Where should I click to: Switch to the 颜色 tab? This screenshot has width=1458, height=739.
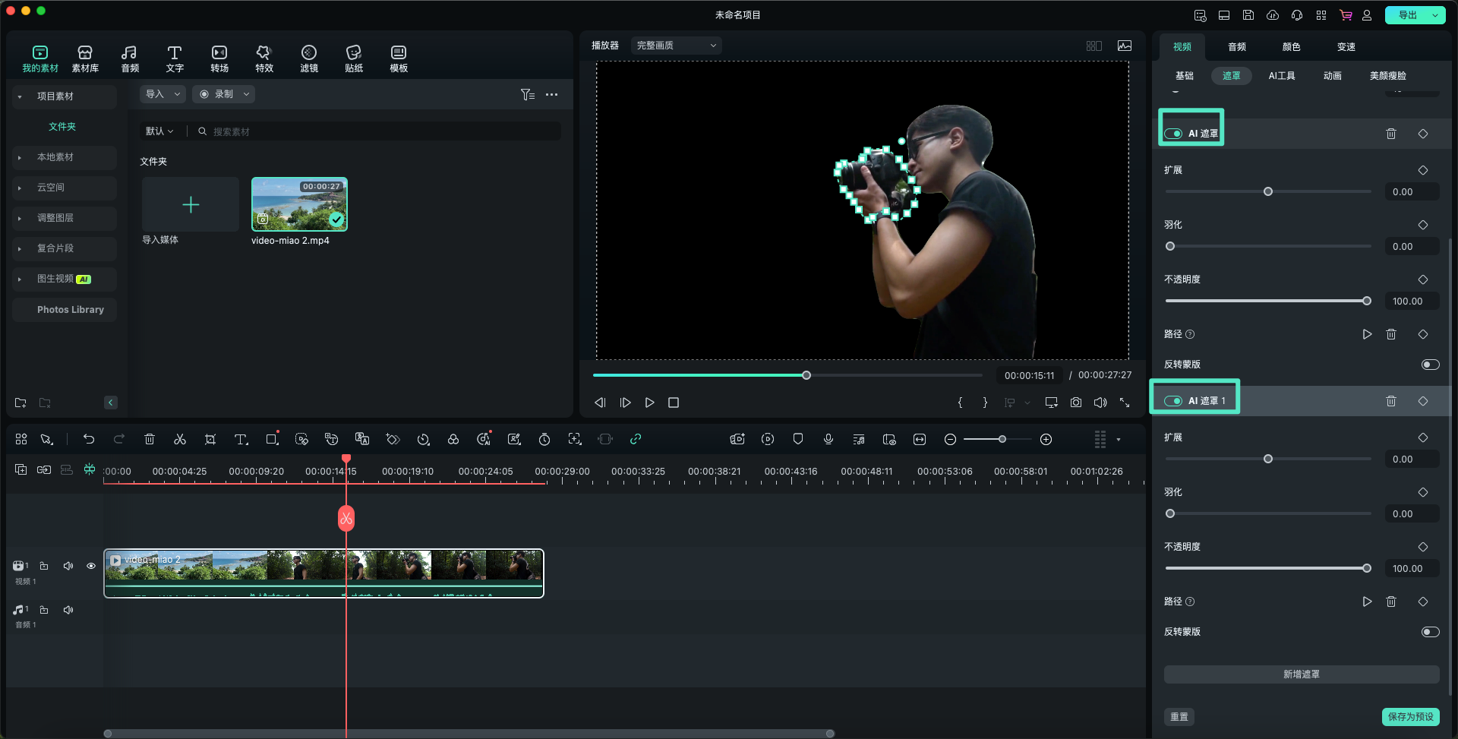point(1291,47)
